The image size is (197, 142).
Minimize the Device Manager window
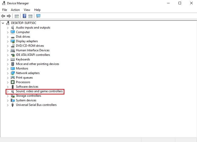coord(168,3)
